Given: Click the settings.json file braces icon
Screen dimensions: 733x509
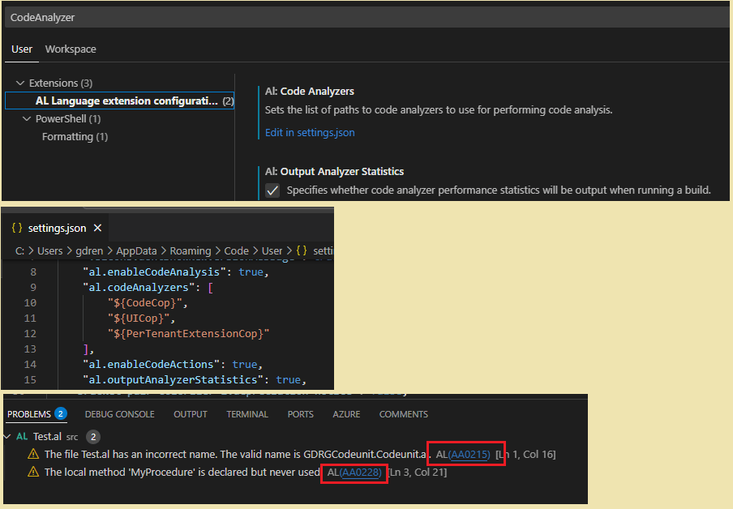Looking at the screenshot, I should pyautogui.click(x=17, y=229).
